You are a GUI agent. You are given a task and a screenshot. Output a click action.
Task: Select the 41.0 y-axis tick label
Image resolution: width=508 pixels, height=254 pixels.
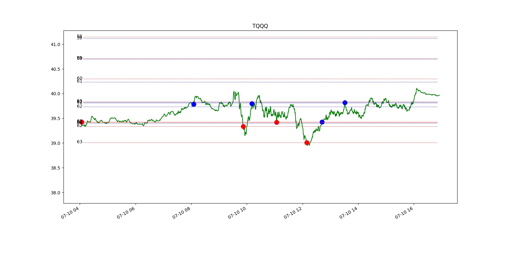pos(55,44)
